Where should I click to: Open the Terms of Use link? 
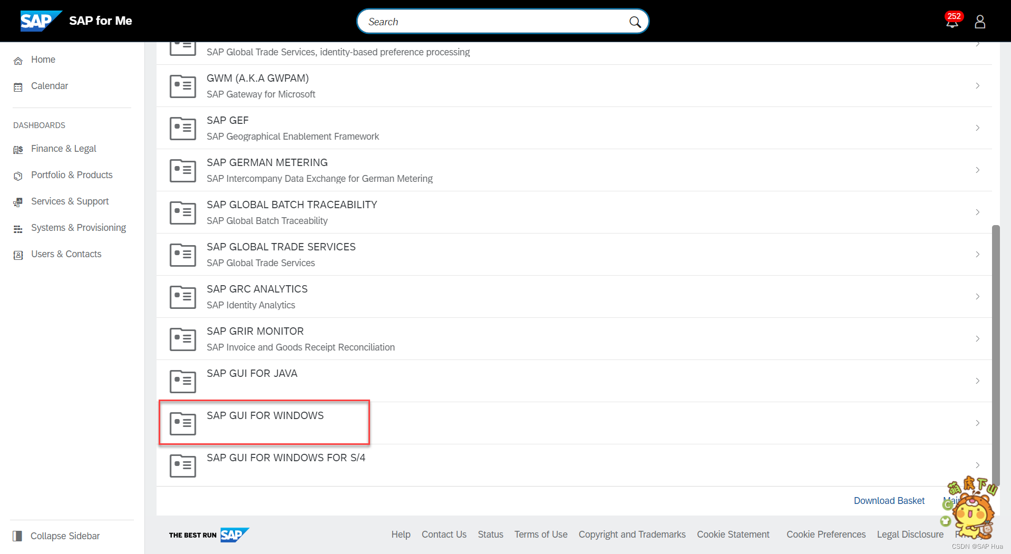point(541,534)
